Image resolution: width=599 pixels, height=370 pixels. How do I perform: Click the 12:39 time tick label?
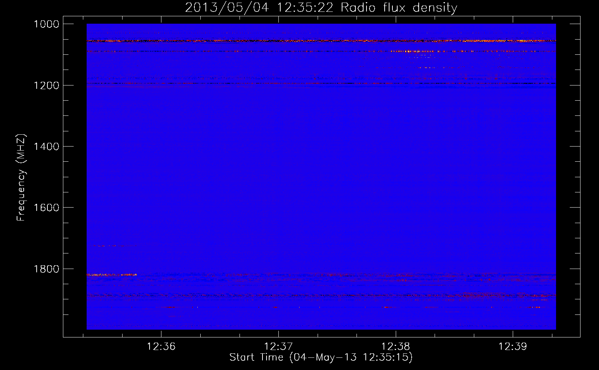coord(513,347)
